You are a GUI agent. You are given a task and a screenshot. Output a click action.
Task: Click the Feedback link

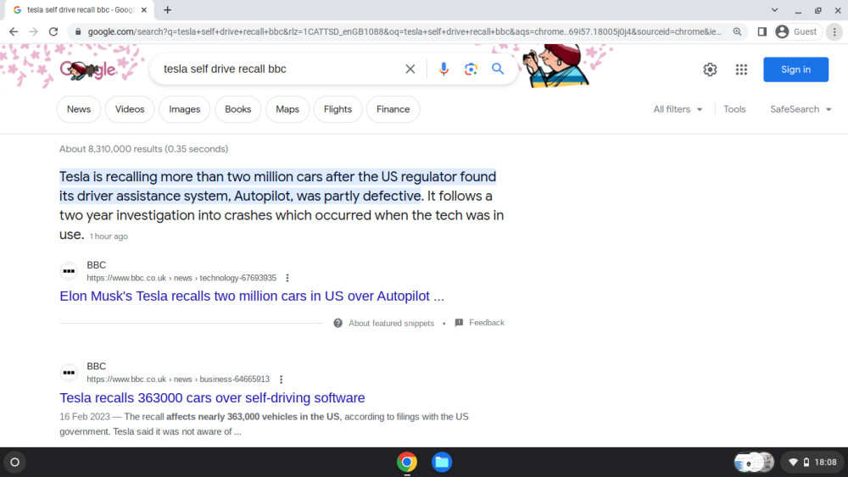pyautogui.click(x=480, y=323)
